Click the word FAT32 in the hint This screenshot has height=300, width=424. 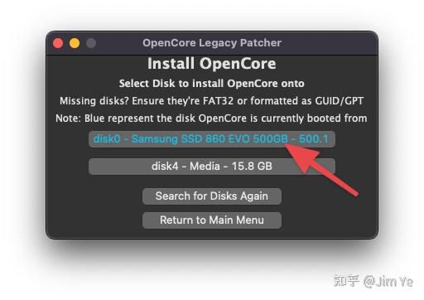coord(218,101)
